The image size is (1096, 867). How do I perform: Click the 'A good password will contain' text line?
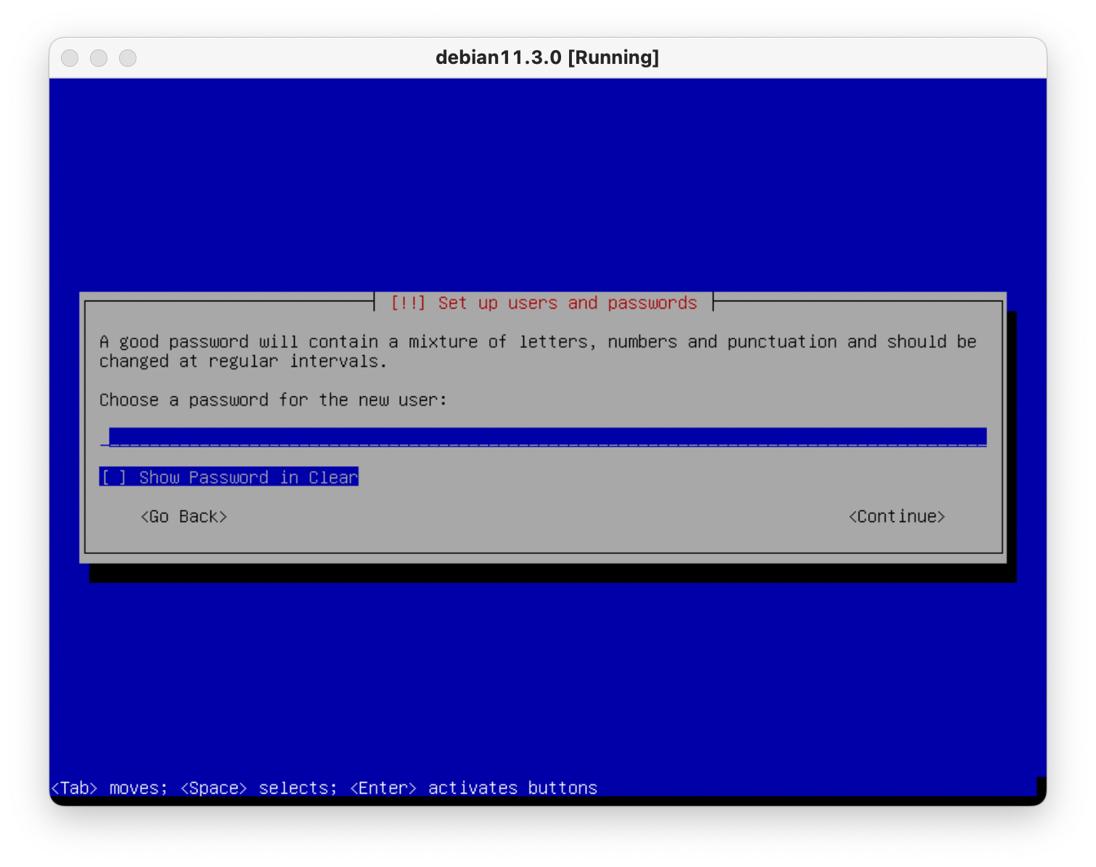(x=537, y=342)
